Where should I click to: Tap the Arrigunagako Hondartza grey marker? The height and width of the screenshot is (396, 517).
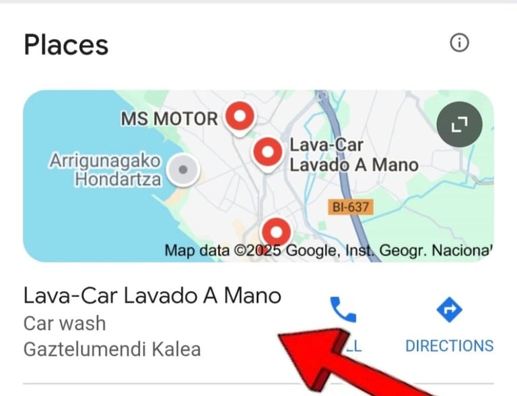(183, 170)
